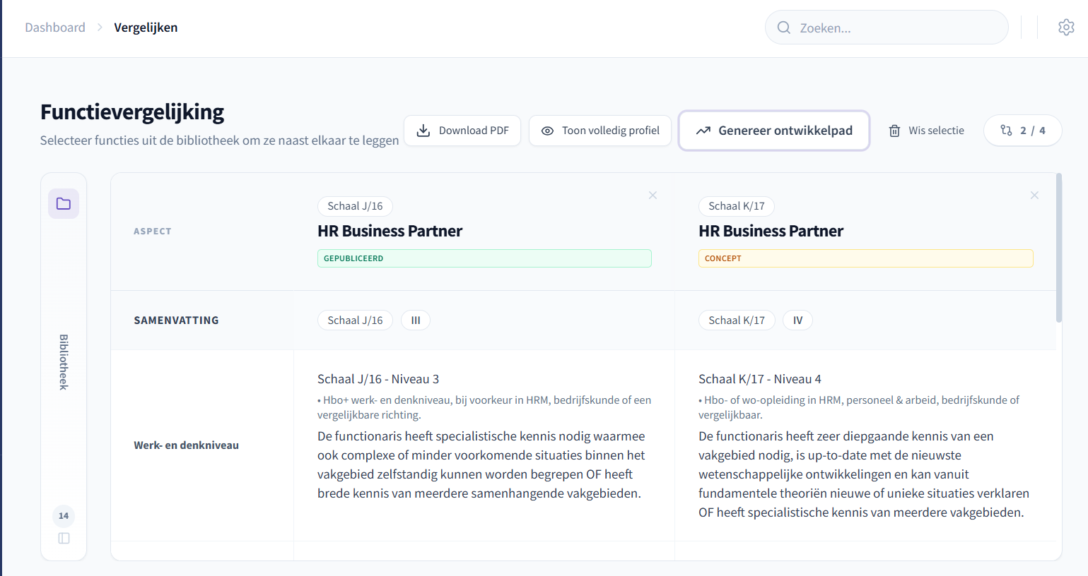Click the eye icon for full profile
Viewport: 1088px width, 576px height.
click(547, 131)
